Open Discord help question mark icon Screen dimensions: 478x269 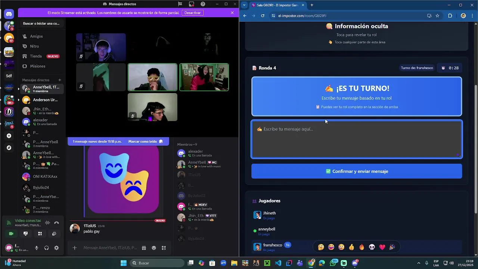pos(203,4)
